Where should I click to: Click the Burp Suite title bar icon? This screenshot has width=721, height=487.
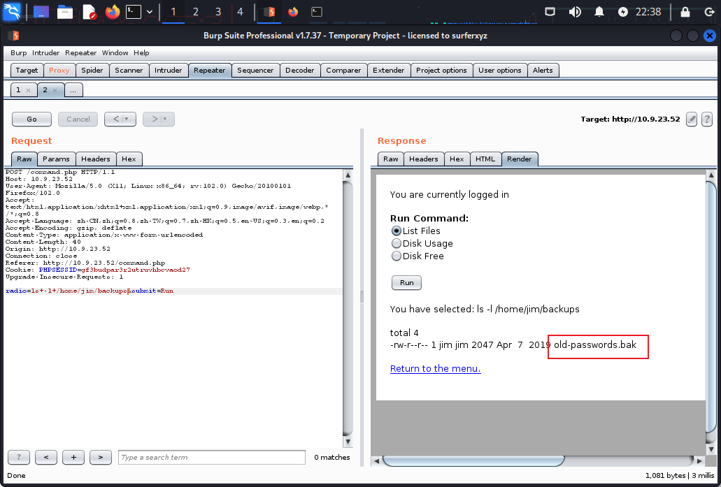[x=14, y=36]
